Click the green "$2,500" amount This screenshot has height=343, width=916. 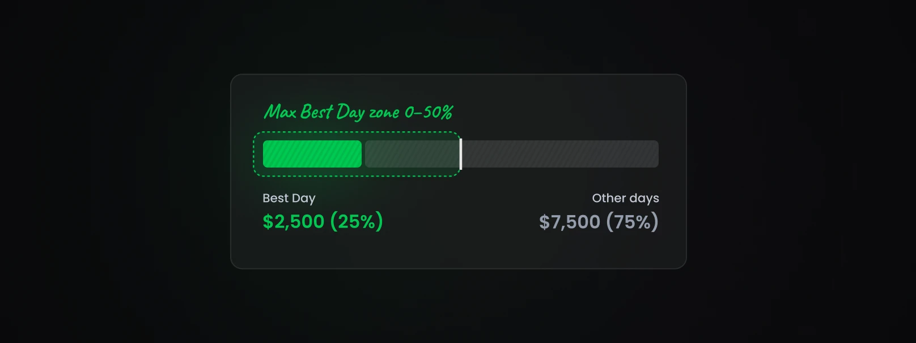click(294, 221)
